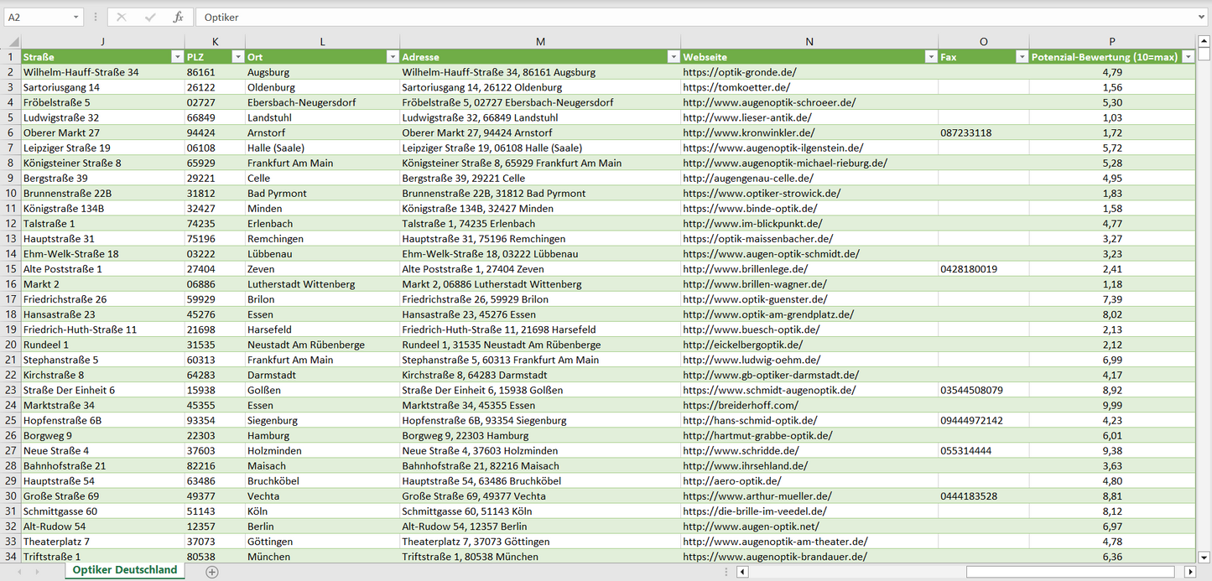This screenshot has height=581, width=1212.
Task: Select row 17 header
Action: click(11, 299)
